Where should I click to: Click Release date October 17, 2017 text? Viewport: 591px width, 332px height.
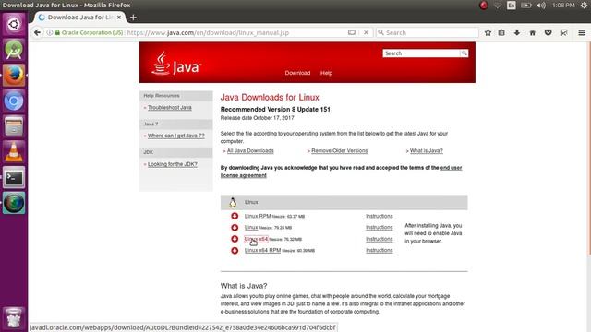[x=257, y=118]
